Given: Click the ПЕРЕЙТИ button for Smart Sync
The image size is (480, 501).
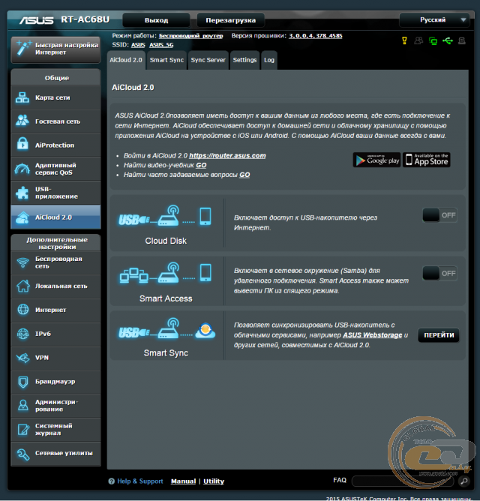Looking at the screenshot, I should [x=439, y=335].
